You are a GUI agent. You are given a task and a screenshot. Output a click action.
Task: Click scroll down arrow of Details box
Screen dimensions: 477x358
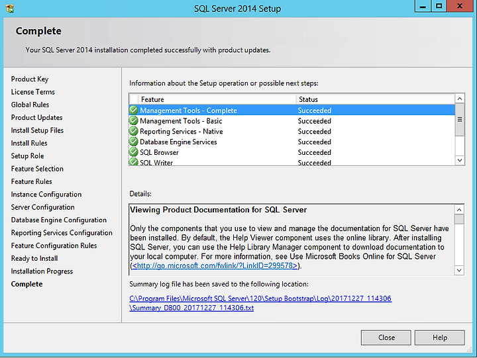[x=459, y=270]
